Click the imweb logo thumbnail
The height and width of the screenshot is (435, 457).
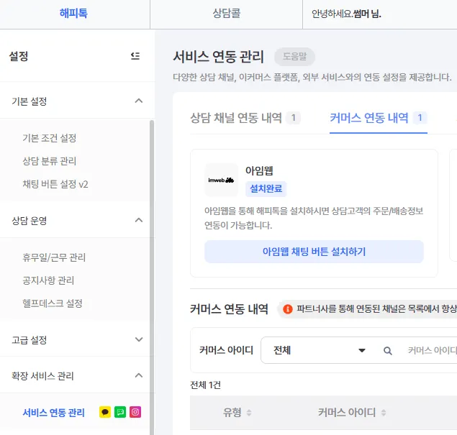(x=221, y=180)
